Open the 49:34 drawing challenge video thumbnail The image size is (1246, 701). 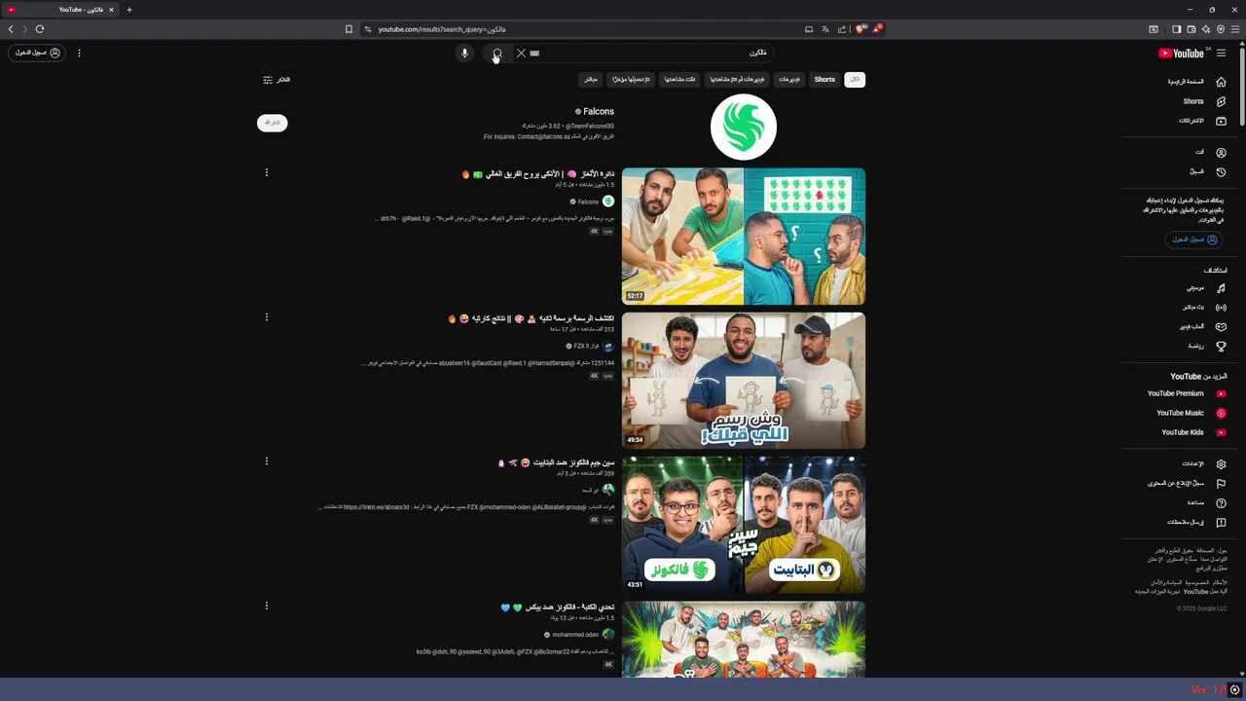[744, 381]
